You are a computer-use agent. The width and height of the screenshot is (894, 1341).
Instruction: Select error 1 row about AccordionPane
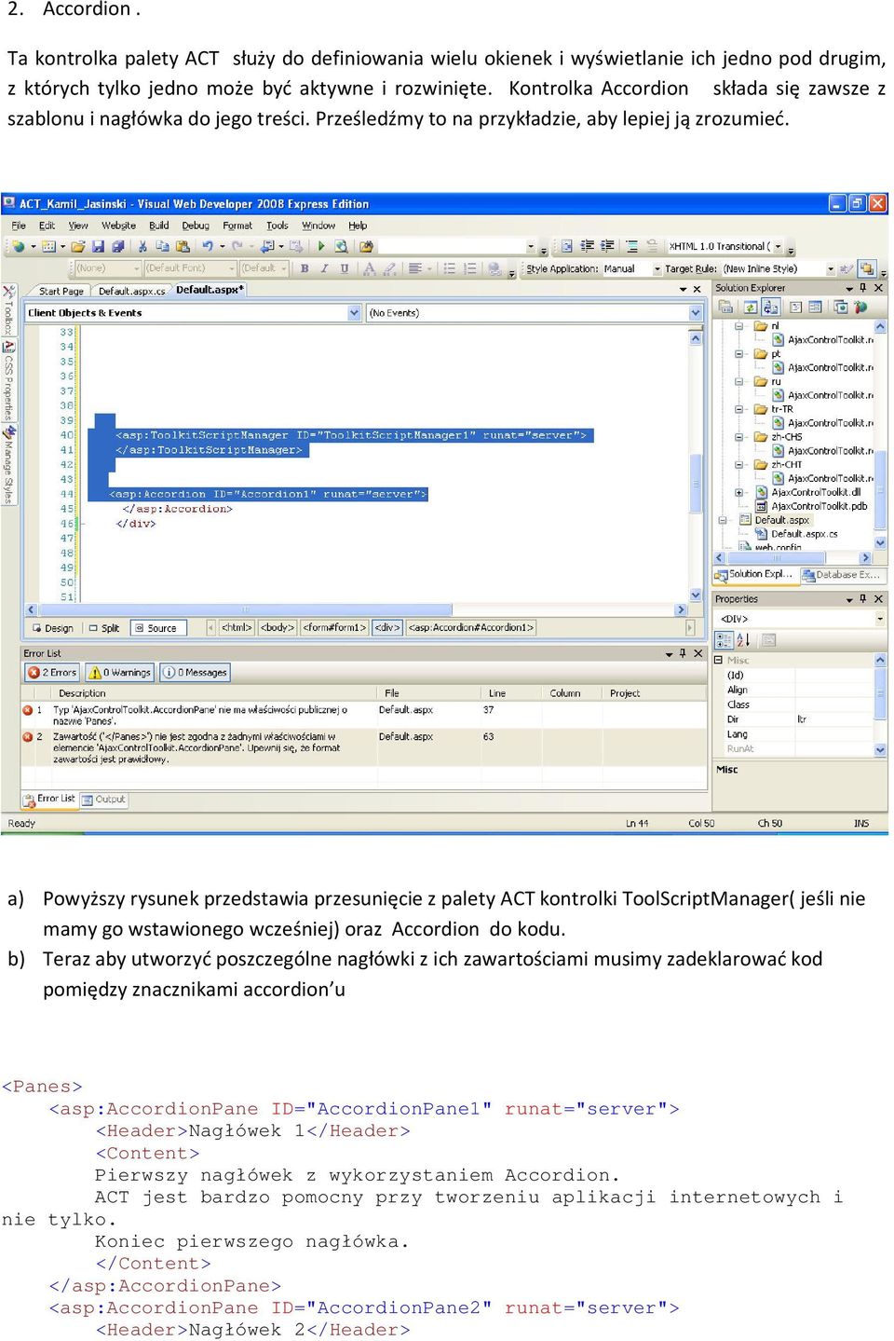click(x=363, y=715)
